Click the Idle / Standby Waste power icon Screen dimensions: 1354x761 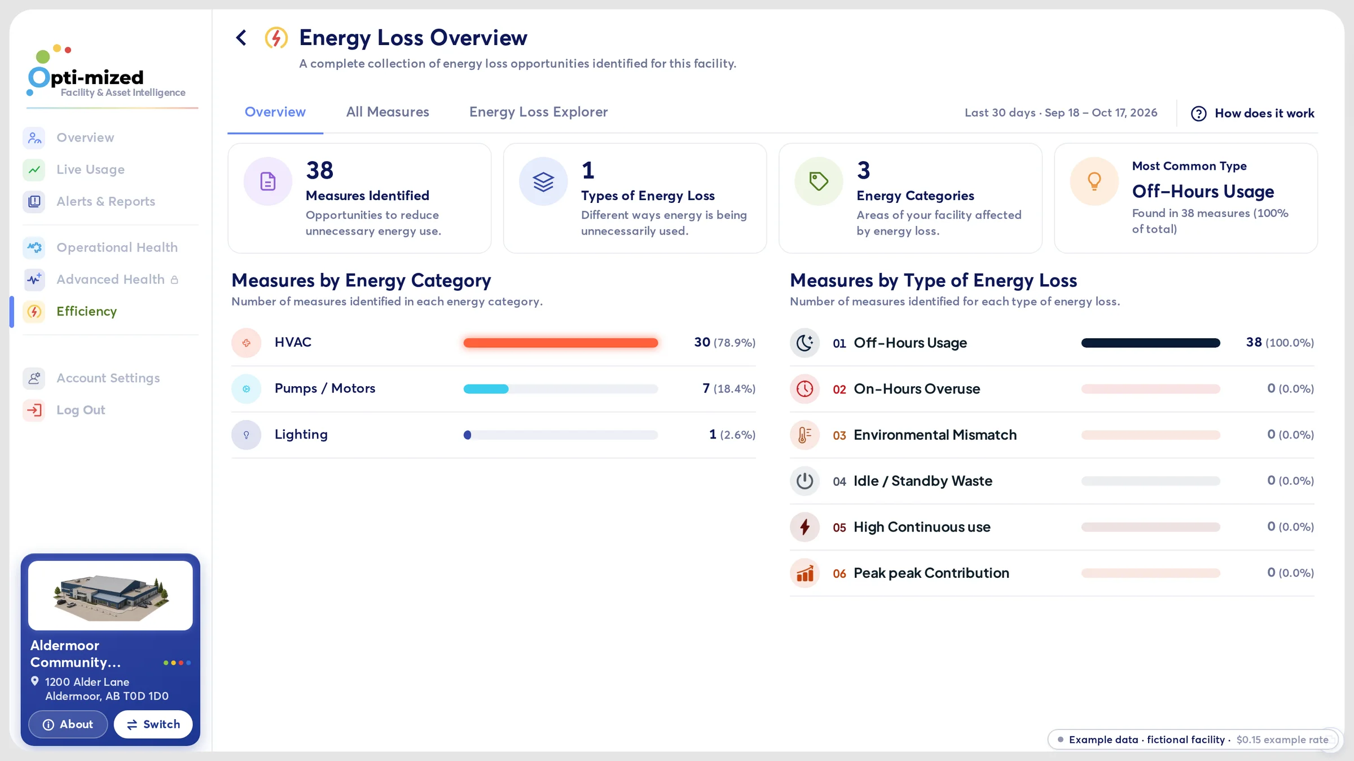click(805, 481)
